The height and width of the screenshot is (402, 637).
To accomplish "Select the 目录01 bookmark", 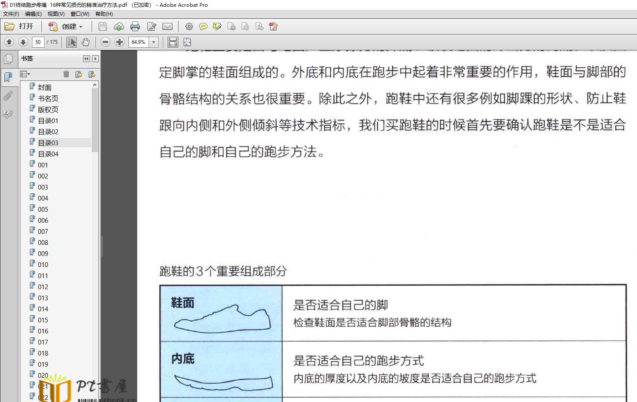I will click(x=48, y=121).
